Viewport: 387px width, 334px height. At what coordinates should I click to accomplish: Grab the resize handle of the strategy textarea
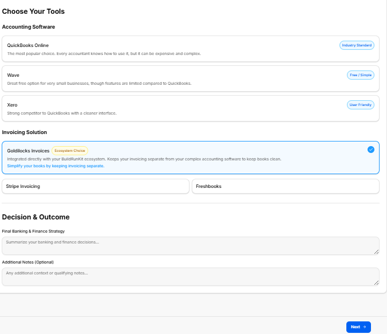pos(376,252)
